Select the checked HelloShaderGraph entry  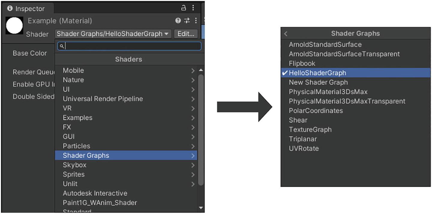355,73
